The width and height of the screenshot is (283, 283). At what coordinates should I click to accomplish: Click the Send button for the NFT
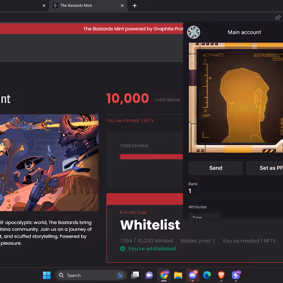point(216,168)
